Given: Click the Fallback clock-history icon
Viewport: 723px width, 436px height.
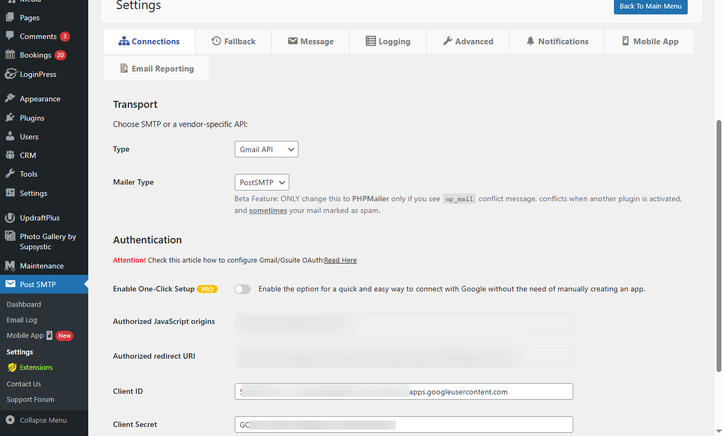Looking at the screenshot, I should [x=217, y=41].
